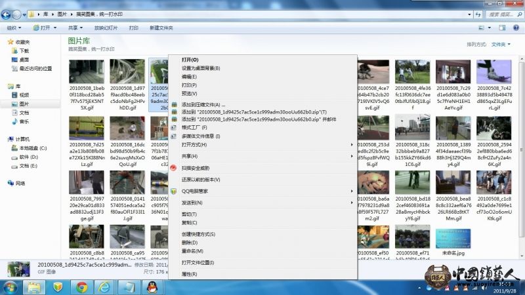The height and width of the screenshot is (295, 525).
Task: Click the search magnifier icon
Action: pos(519,14)
